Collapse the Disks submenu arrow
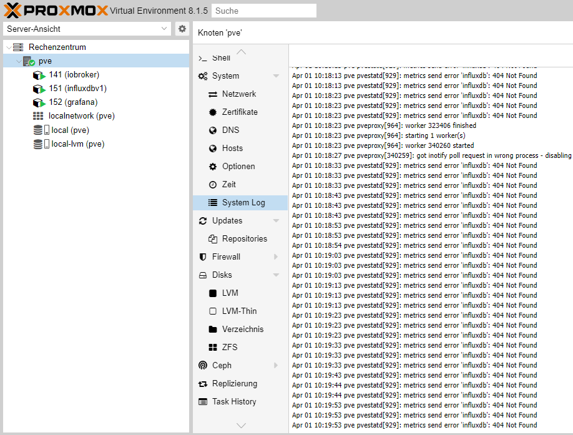 (x=277, y=275)
